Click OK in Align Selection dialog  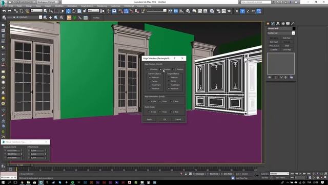click(165, 119)
